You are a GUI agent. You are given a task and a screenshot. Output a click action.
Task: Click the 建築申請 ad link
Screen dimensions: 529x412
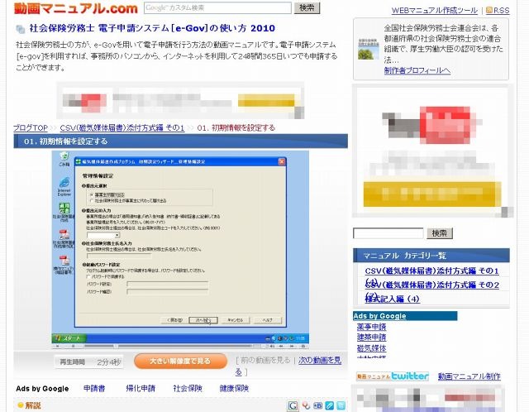[371, 337]
